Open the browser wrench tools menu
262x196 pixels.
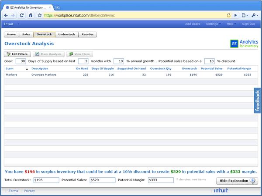[255, 15]
